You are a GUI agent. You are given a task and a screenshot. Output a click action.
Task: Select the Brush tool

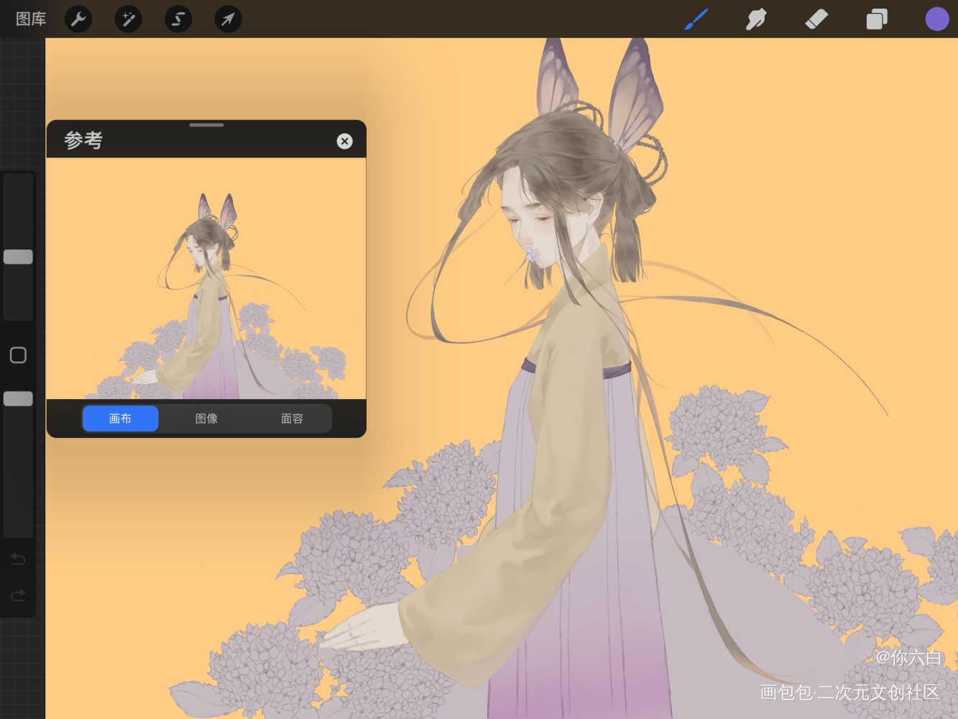click(x=696, y=19)
